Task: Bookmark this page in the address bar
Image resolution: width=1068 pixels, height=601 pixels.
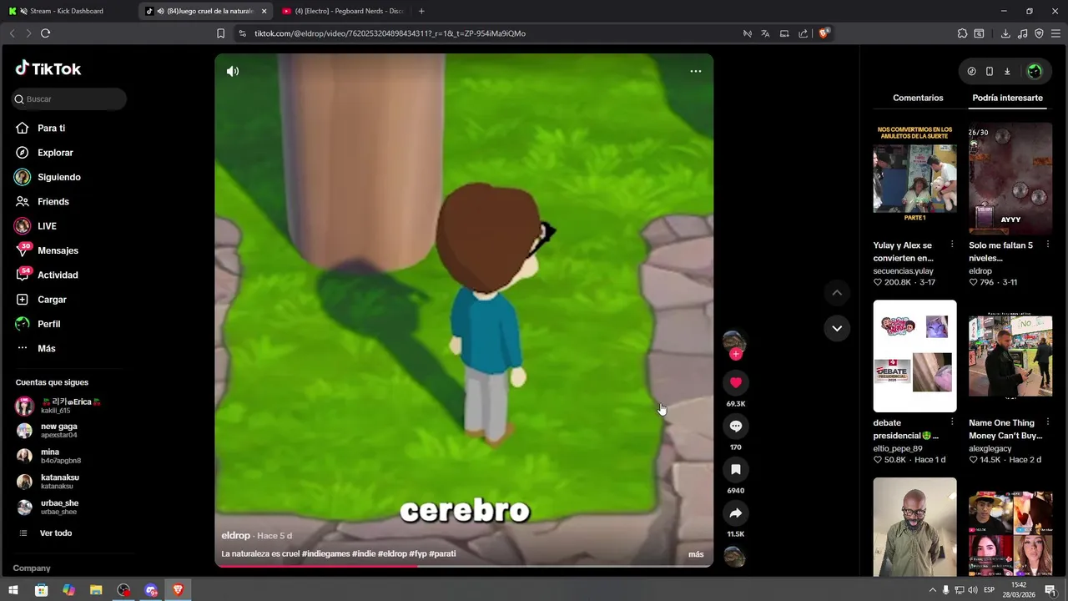Action: (220, 33)
